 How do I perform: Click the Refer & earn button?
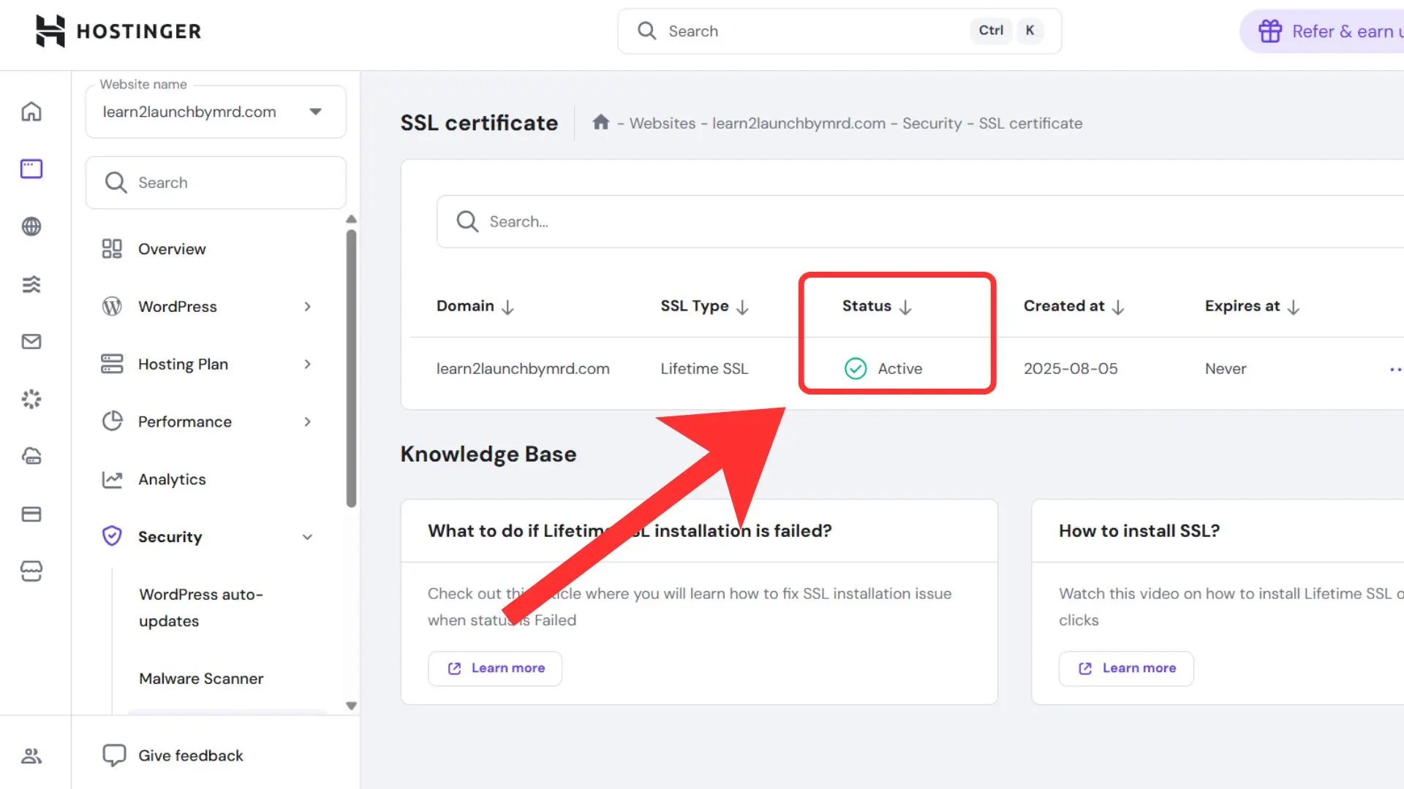1322,31
